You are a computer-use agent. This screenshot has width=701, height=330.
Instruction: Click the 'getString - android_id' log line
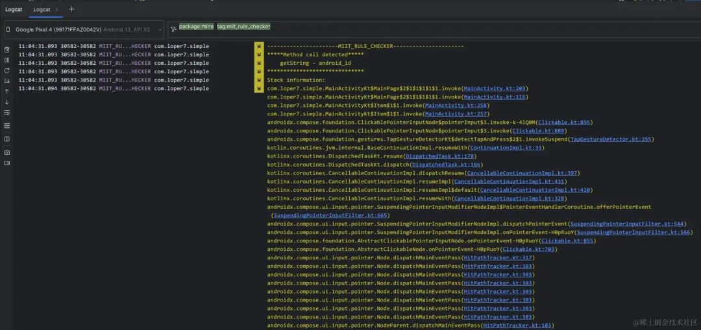click(x=315, y=63)
